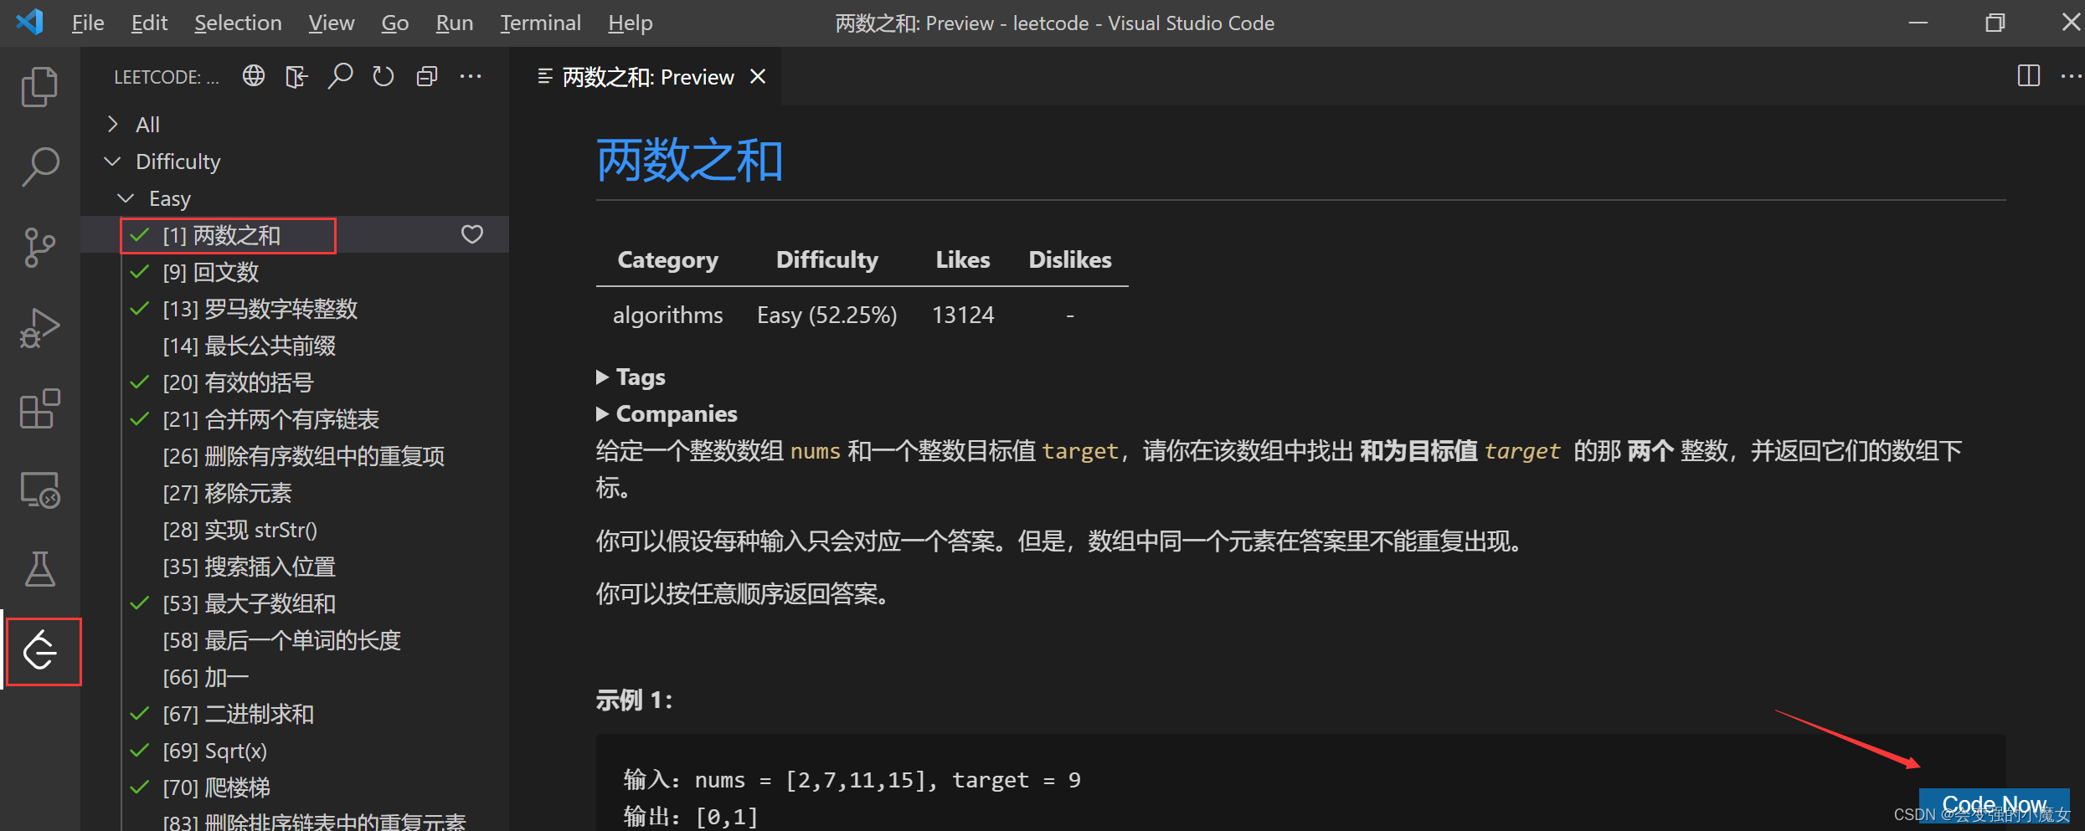Open Run and Debug from the activity bar
2085x831 pixels.
pos(39,327)
